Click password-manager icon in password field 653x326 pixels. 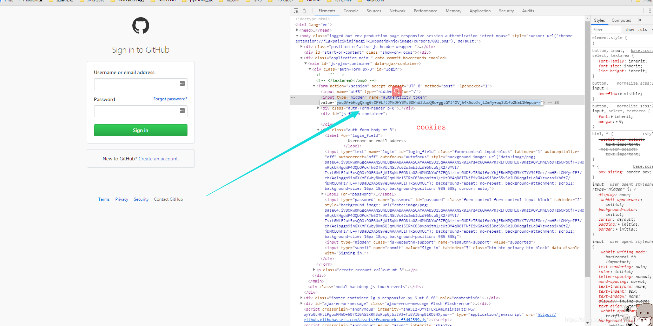[x=182, y=111]
